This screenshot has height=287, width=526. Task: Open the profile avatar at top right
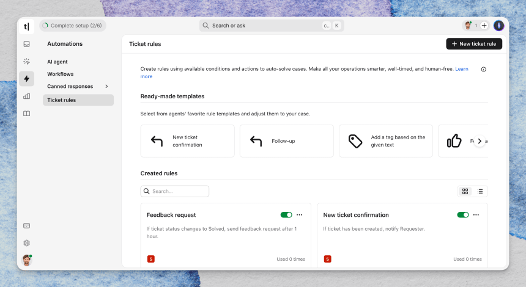coord(499,26)
